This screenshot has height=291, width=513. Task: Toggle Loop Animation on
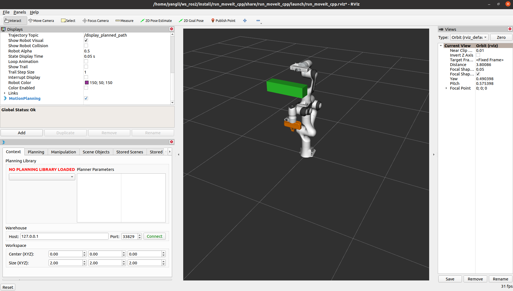click(86, 61)
